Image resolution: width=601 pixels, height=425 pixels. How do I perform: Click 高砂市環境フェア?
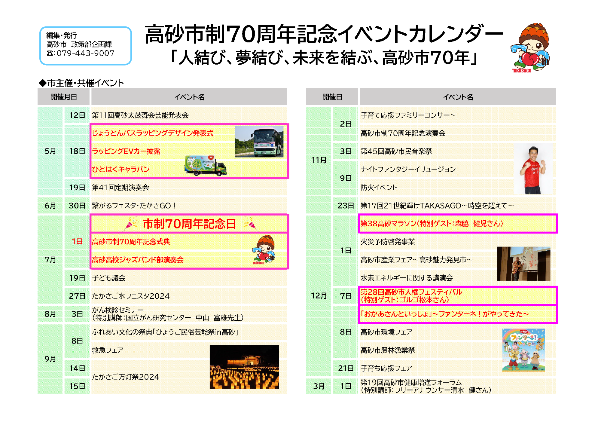point(386,332)
